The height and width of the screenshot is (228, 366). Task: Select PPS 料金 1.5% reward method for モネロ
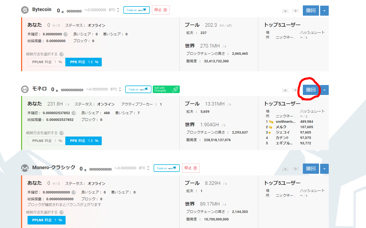84,141
